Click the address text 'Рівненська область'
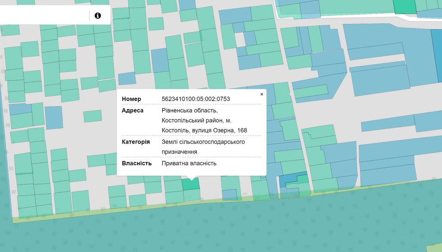The image size is (442, 252). click(190, 110)
